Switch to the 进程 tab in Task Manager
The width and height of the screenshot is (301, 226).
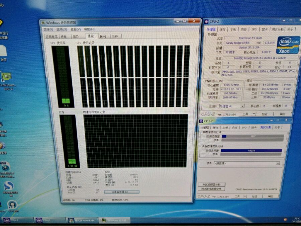(x=65, y=36)
